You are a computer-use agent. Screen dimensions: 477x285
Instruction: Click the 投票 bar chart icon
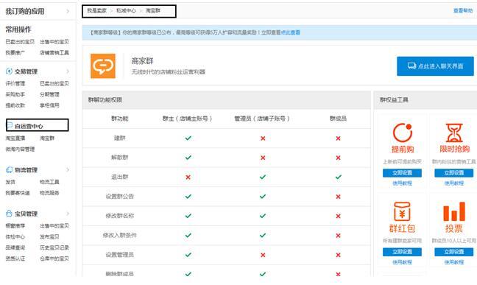[454, 211]
